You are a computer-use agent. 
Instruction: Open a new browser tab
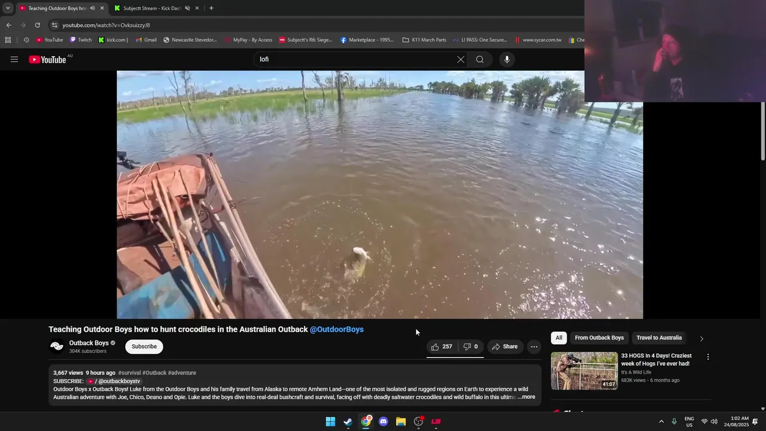click(211, 8)
